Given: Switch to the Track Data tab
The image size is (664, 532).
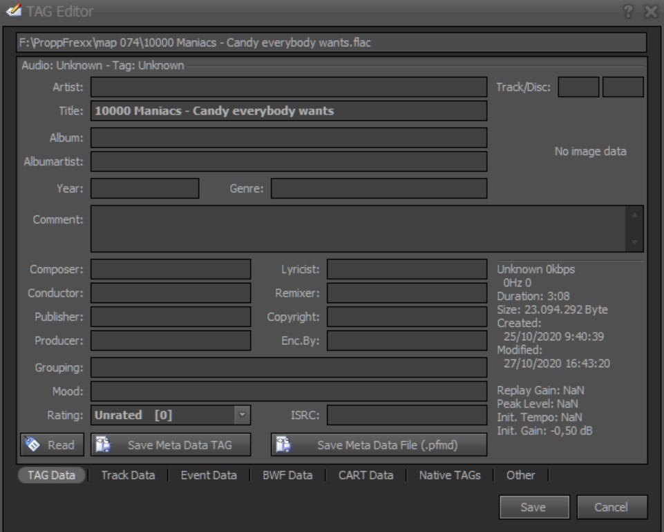Looking at the screenshot, I should click(129, 475).
